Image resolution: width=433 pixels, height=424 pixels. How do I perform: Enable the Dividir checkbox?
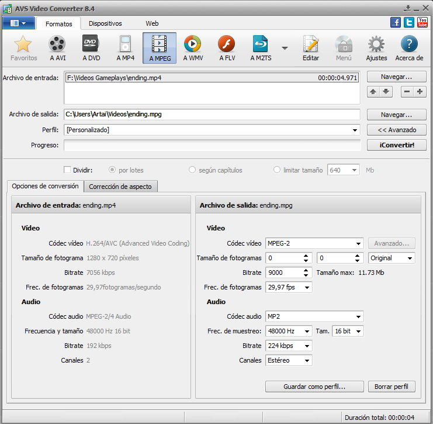coord(67,170)
